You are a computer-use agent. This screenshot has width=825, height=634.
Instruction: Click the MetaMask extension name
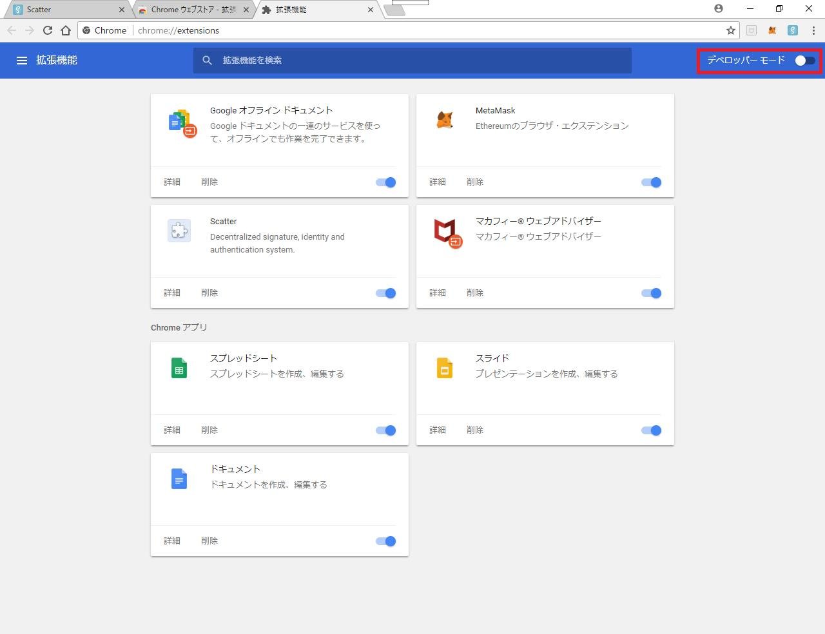pos(496,111)
